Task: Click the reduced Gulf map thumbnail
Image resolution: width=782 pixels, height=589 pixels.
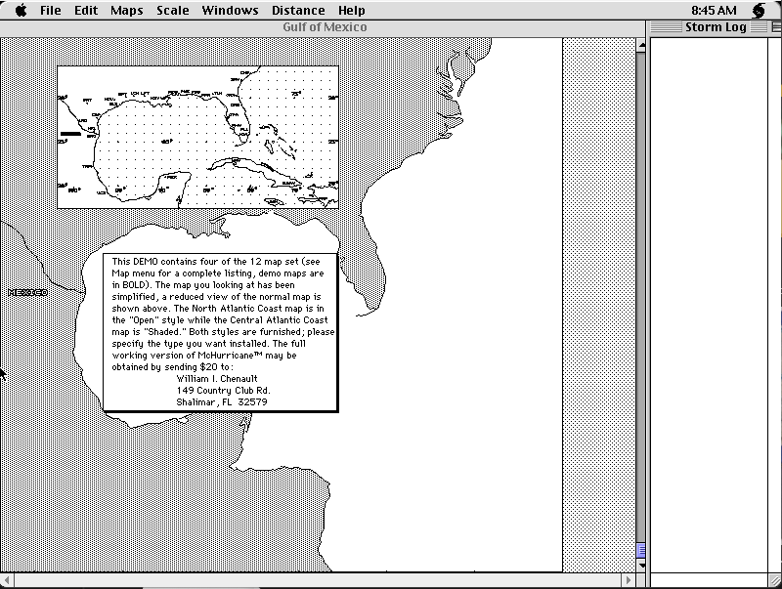Action: tap(197, 137)
